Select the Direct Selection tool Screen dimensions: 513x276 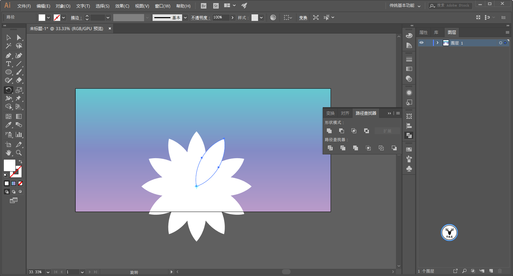click(19, 38)
